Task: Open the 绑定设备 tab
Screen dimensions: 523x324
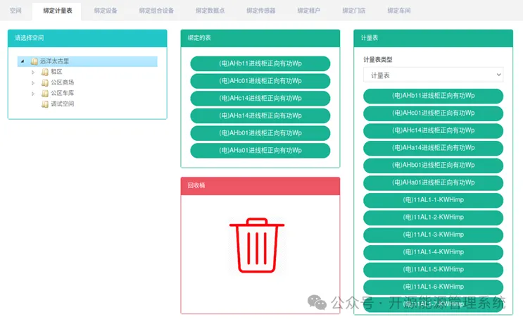Action: point(106,11)
